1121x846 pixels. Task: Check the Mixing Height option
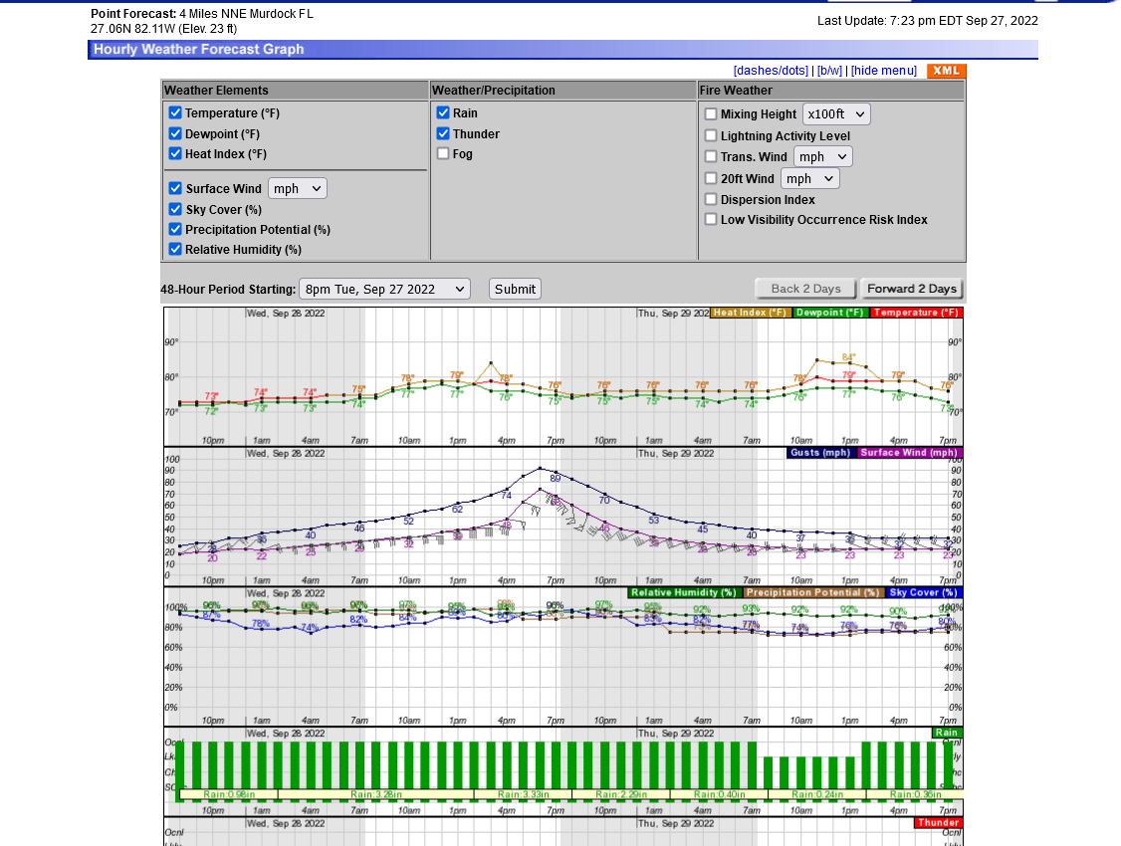[x=711, y=113]
